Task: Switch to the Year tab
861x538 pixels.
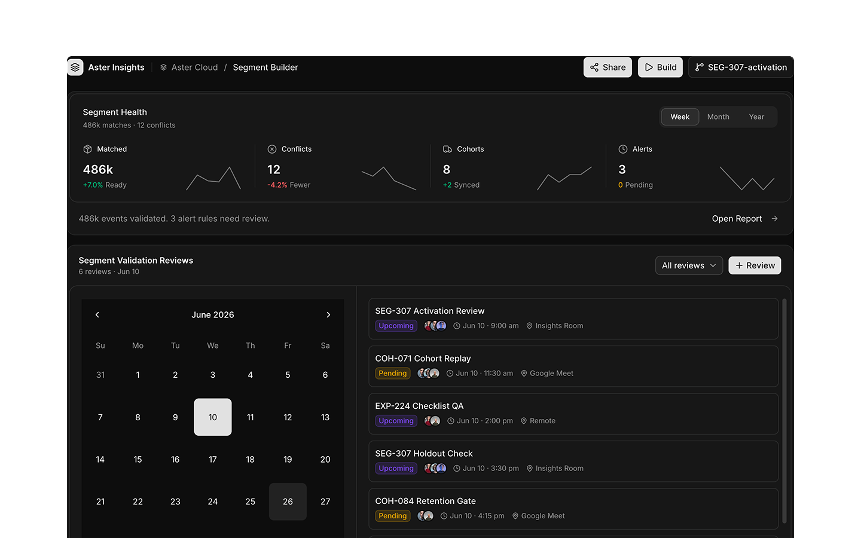Action: coord(756,117)
